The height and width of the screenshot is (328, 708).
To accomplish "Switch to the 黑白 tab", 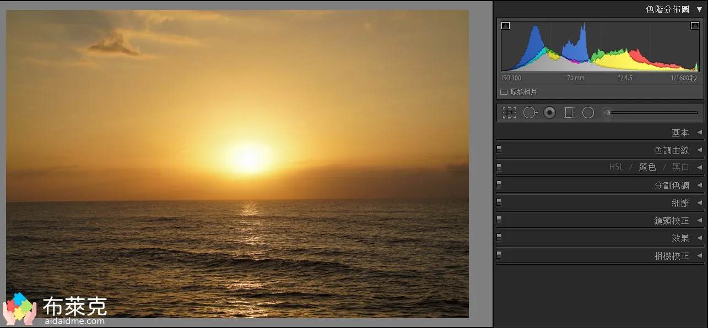I will coord(680,167).
